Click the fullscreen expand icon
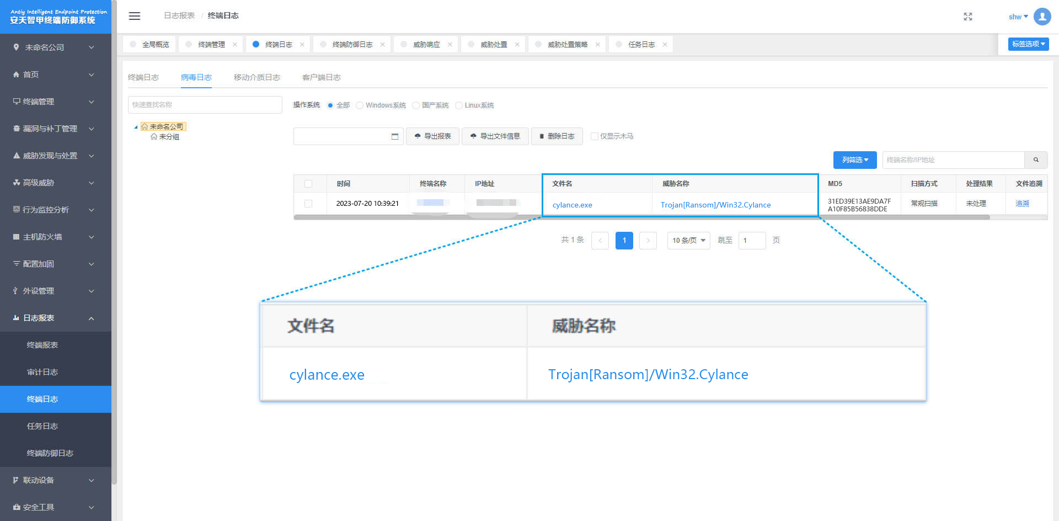Viewport: 1059px width, 521px height. (x=968, y=17)
